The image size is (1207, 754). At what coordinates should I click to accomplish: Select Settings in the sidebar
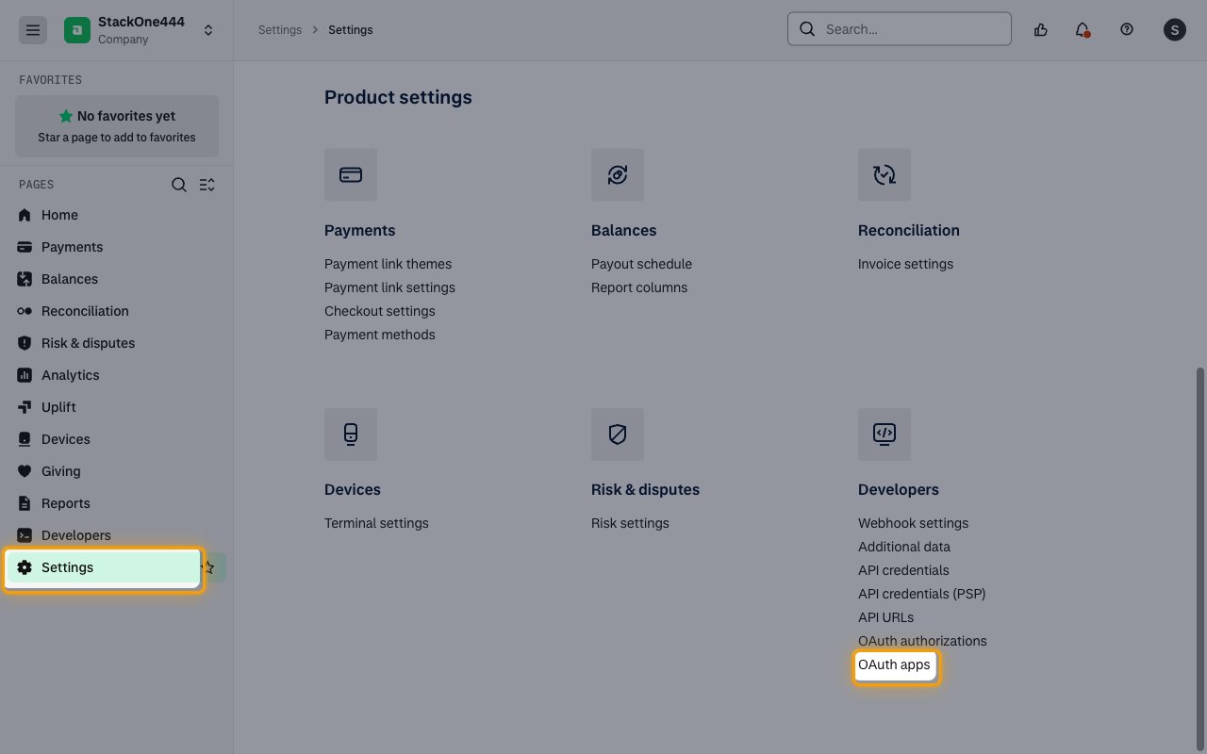pyautogui.click(x=104, y=568)
